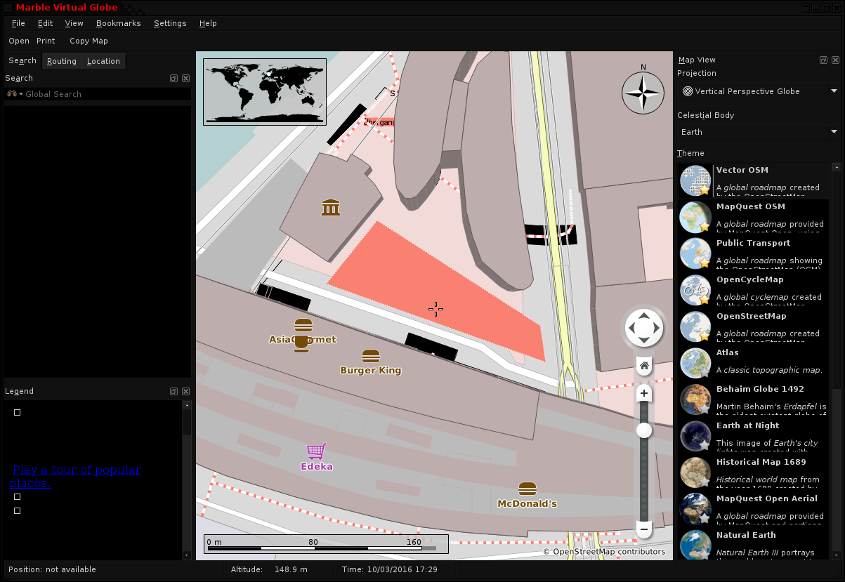This screenshot has height=582, width=845.
Task: Float the Map View panel
Action: coord(823,60)
